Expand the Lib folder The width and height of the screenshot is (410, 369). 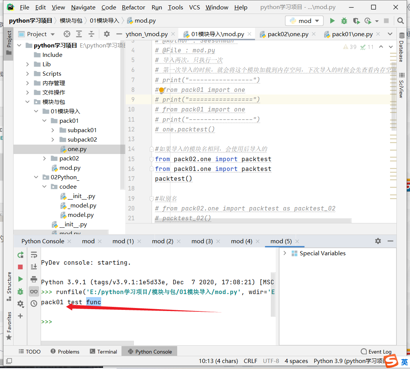pos(27,64)
